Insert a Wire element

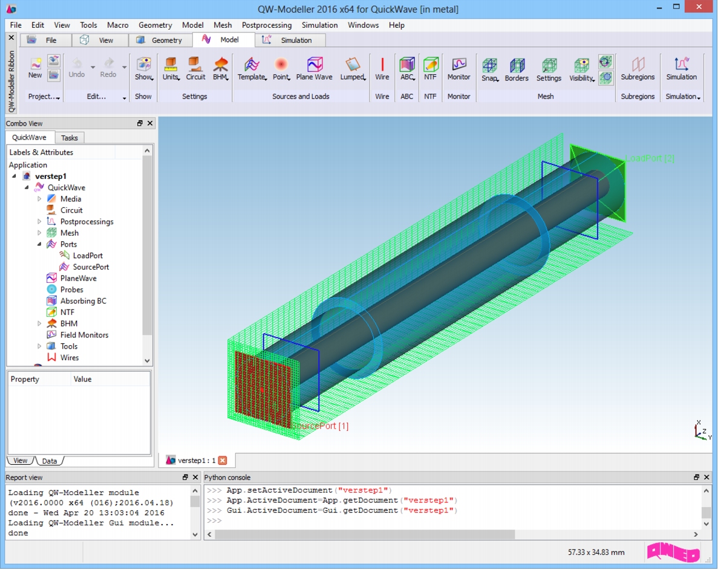[x=382, y=69]
